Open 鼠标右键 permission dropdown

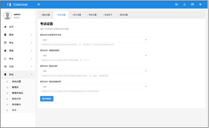tap(94, 71)
